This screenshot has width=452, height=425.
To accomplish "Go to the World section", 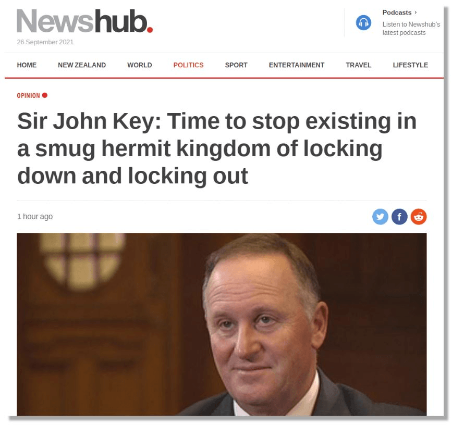I will pyautogui.click(x=140, y=65).
